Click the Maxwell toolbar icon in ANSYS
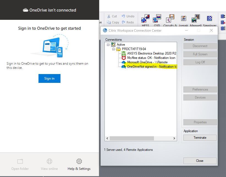This screenshot has height=177, width=226. pyautogui.click(x=195, y=18)
